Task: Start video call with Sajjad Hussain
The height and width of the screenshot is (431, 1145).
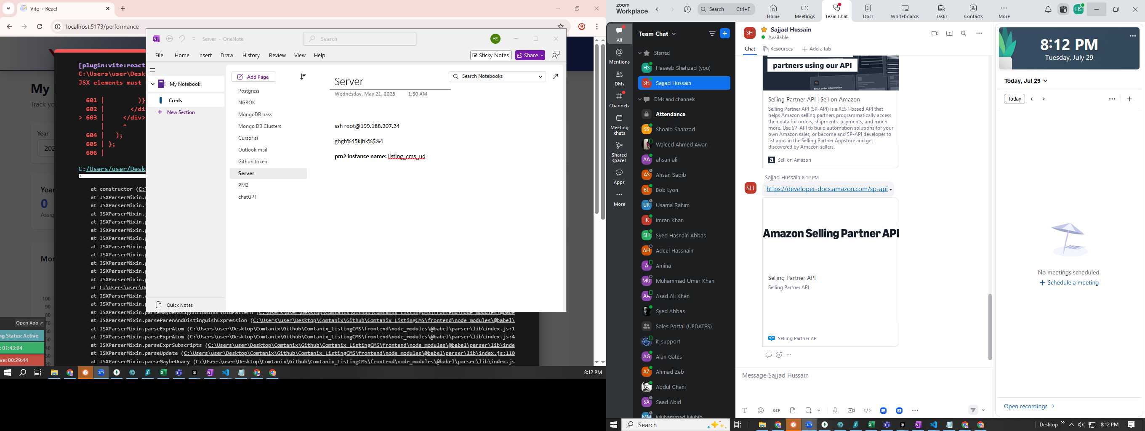Action: [935, 33]
